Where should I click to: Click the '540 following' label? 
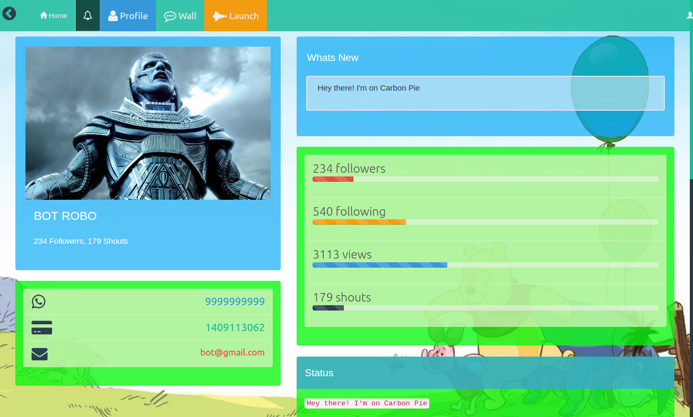pos(349,211)
